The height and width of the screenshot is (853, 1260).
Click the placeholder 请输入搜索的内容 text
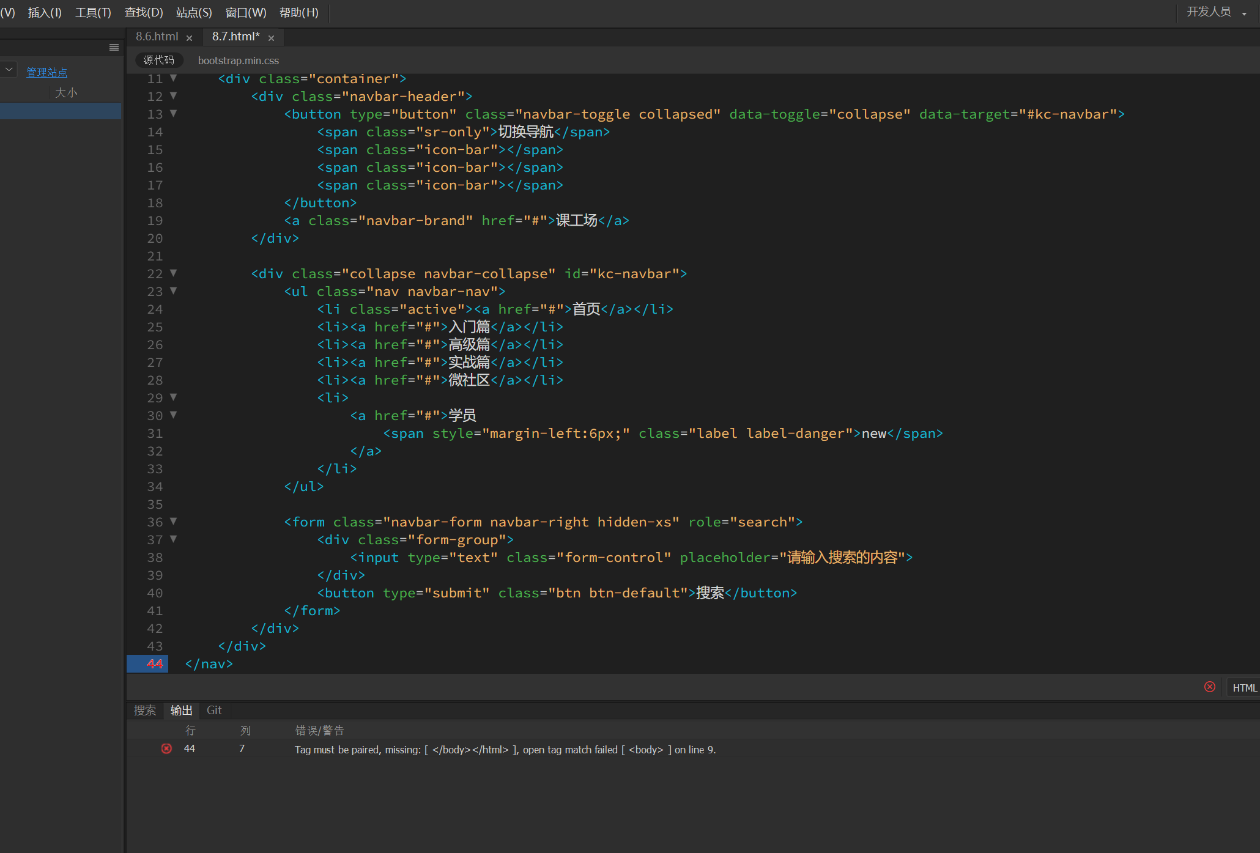[x=842, y=557]
